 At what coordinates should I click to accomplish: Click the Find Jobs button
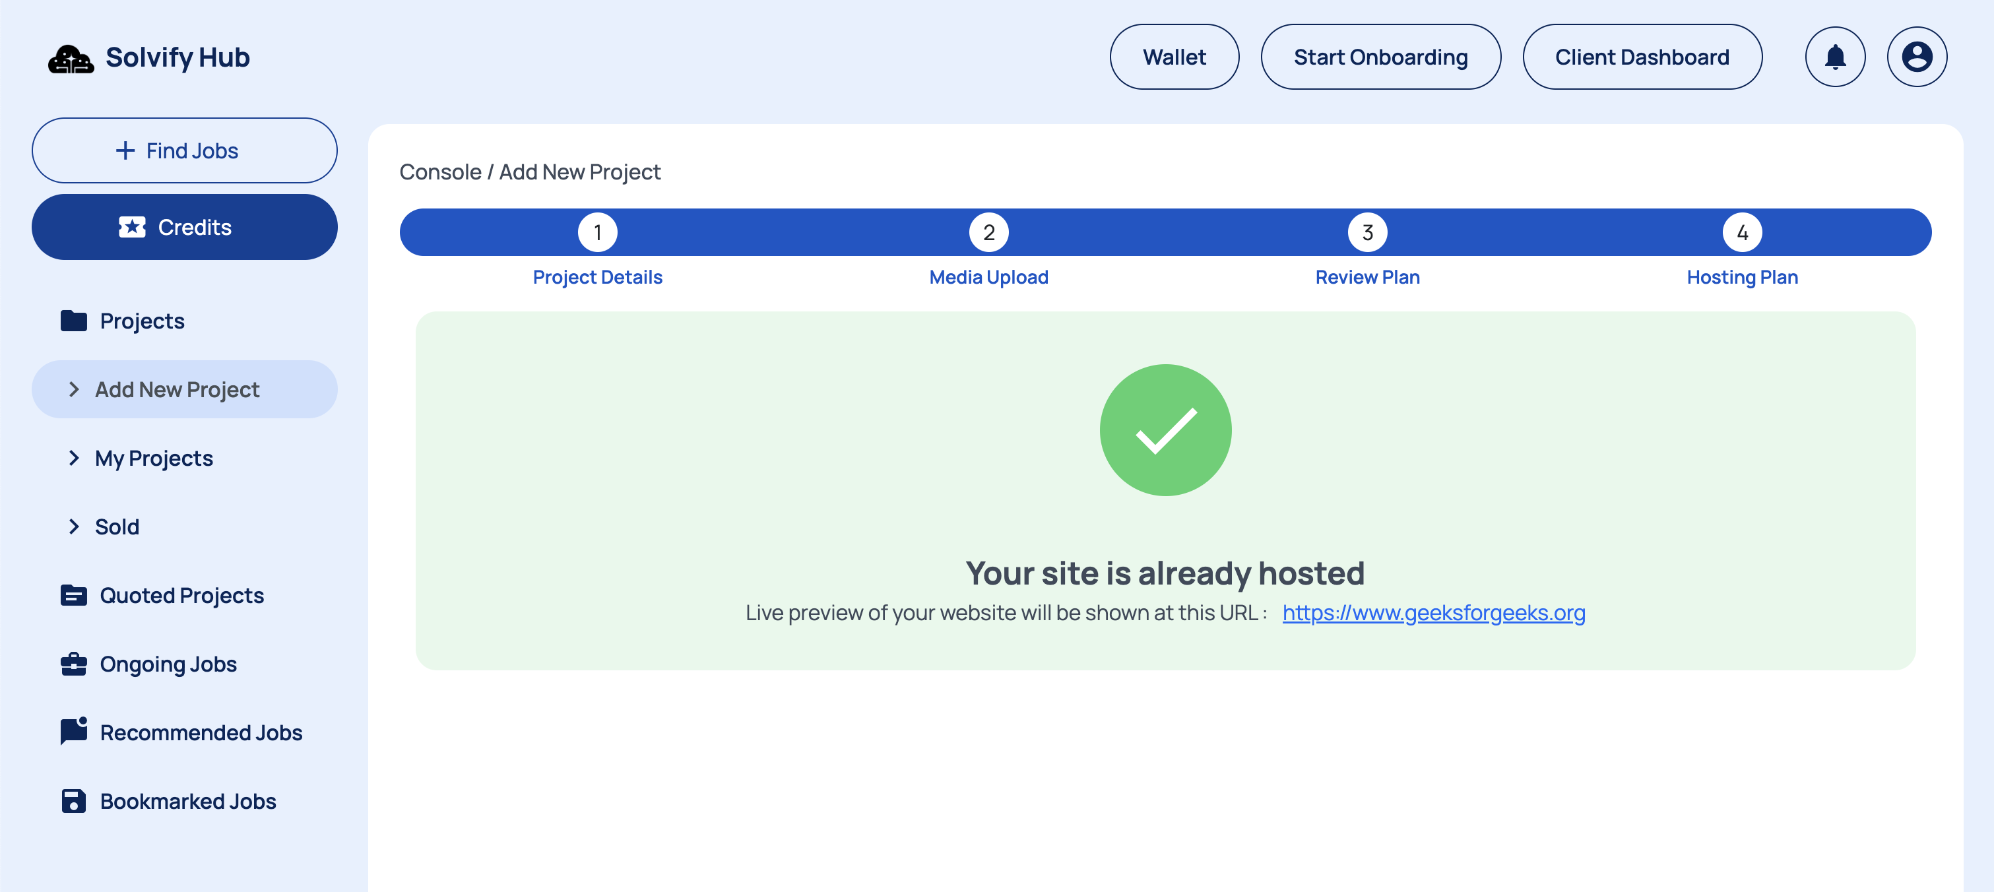coord(184,150)
